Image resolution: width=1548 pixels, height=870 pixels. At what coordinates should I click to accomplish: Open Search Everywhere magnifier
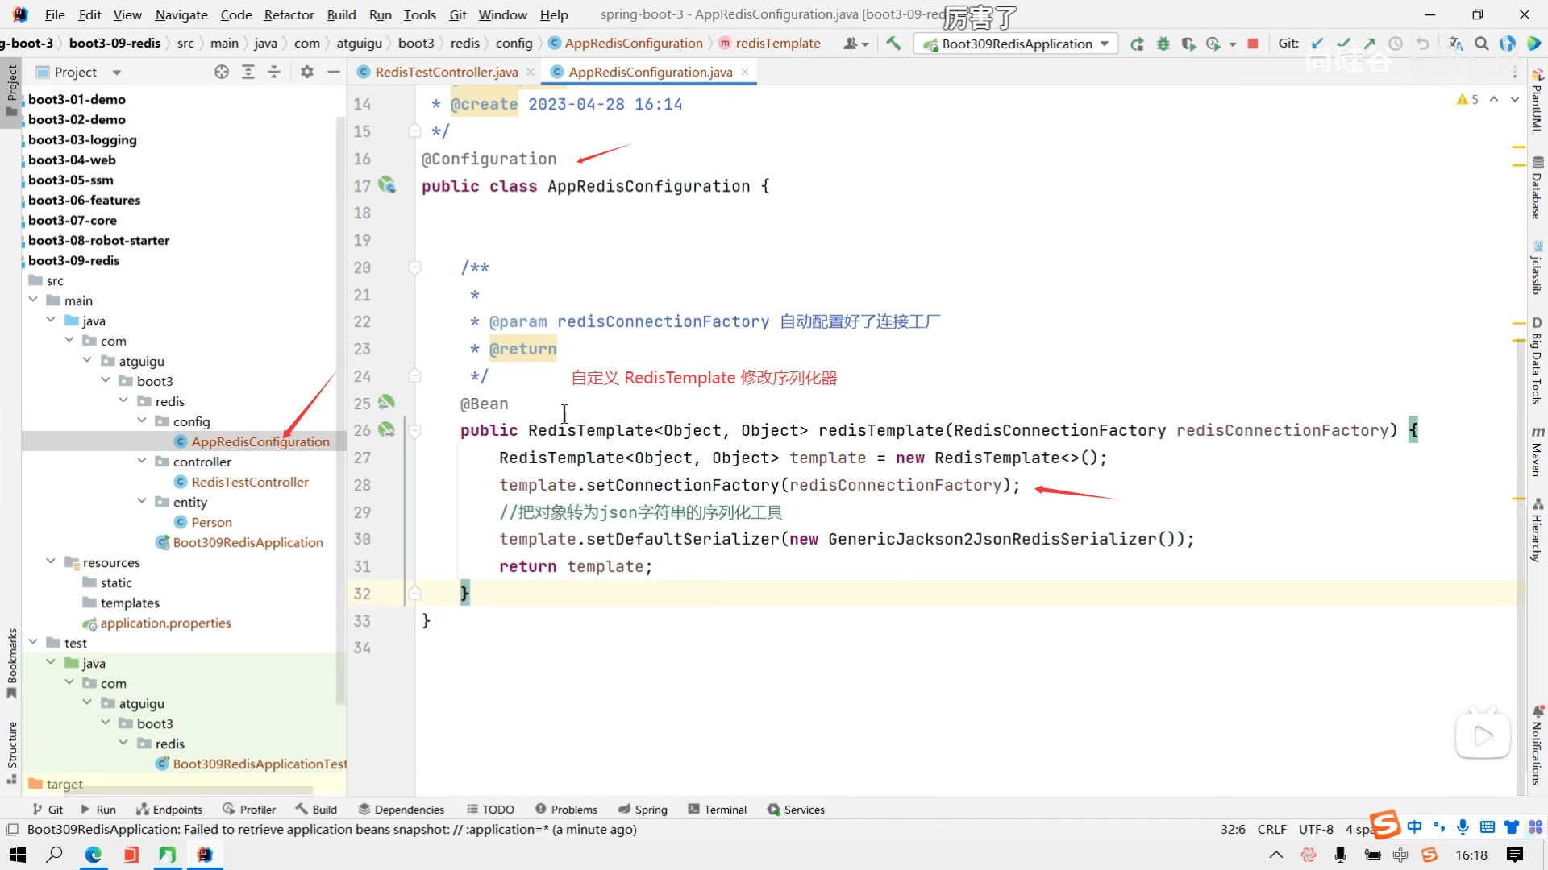[1481, 43]
